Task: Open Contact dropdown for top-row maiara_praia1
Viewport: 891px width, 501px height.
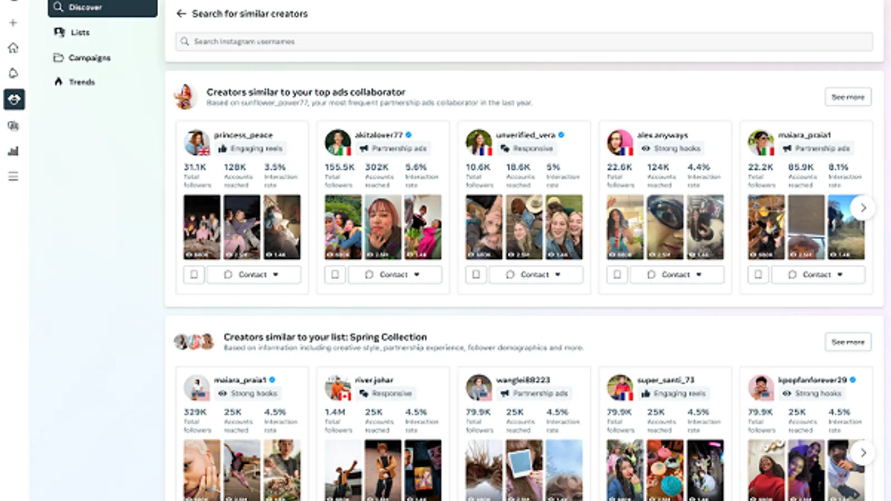Action: (818, 274)
